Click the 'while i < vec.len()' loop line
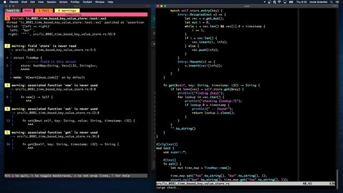 pyautogui.click(x=225, y=26)
